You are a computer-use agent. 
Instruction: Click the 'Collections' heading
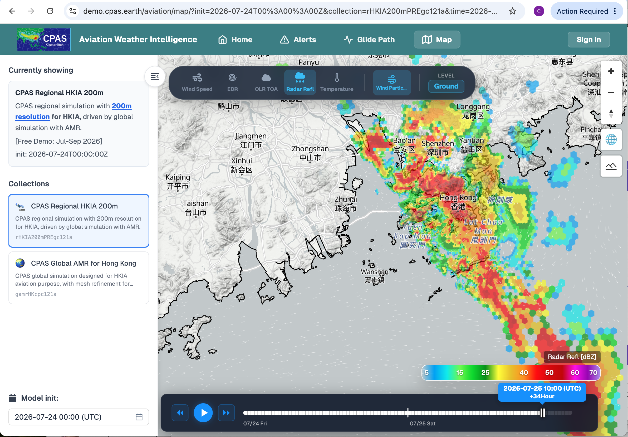coord(29,184)
